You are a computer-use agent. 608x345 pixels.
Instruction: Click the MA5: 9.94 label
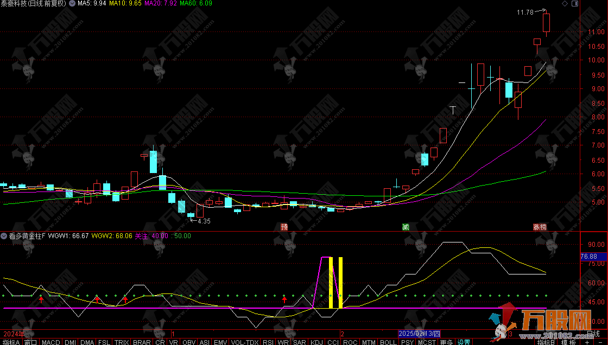click(92, 3)
